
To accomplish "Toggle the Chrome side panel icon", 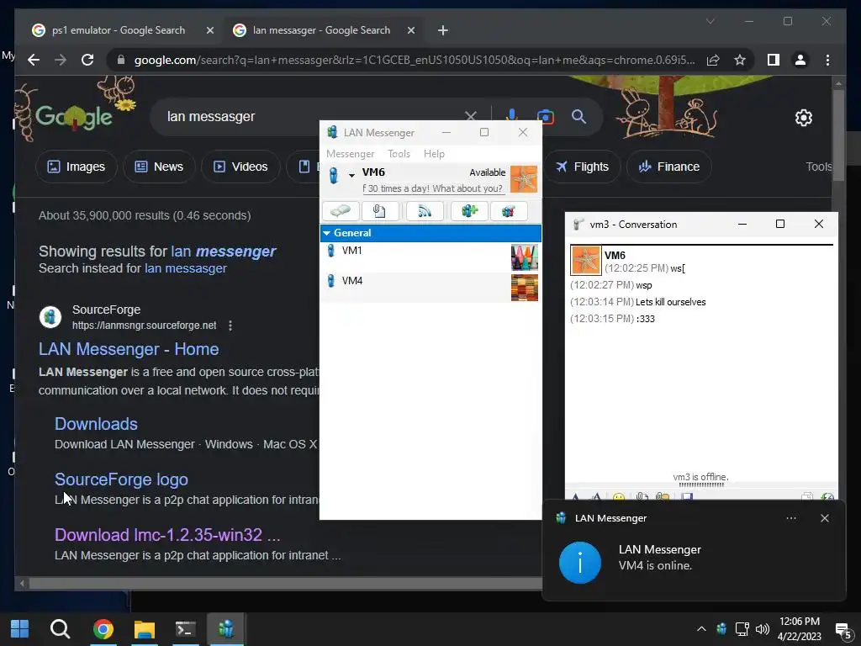I will click(x=774, y=60).
